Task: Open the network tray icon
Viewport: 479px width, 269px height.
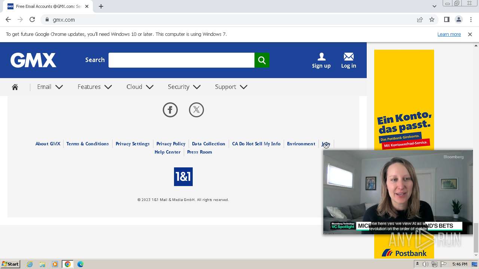Action: click(x=434, y=264)
